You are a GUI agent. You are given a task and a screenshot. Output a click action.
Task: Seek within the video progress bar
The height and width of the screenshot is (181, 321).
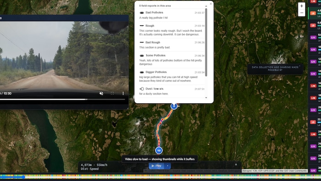(x=62, y=99)
